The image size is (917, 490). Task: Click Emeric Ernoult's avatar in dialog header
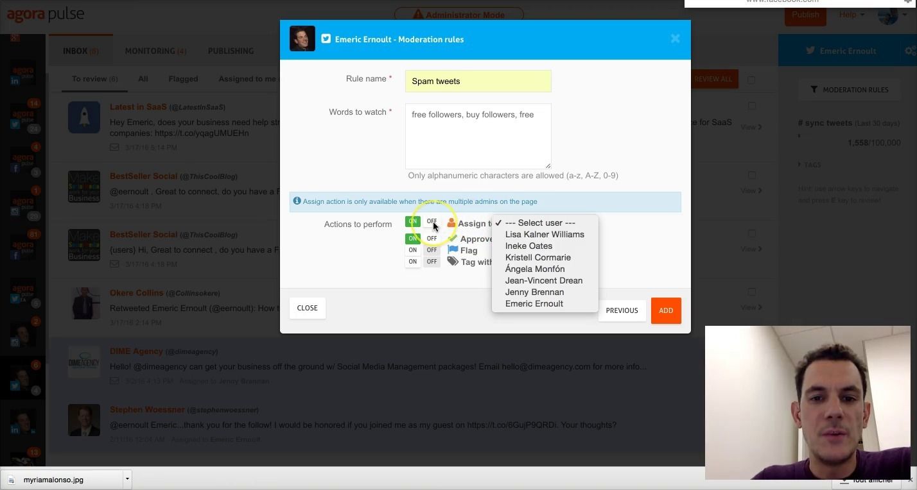[x=302, y=38]
